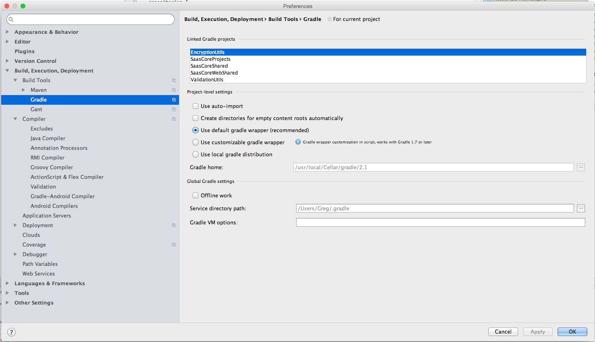This screenshot has height=342, width=595.
Task: Collapse the Compiler node
Action: pyautogui.click(x=15, y=119)
